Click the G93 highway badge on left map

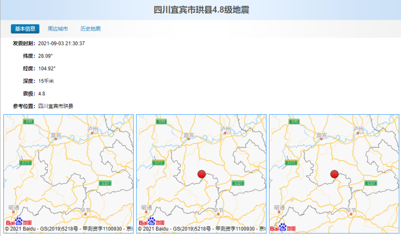[x=28, y=121]
